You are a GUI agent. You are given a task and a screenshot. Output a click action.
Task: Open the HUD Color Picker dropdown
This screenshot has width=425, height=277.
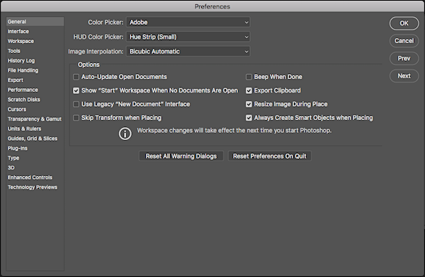click(x=188, y=37)
